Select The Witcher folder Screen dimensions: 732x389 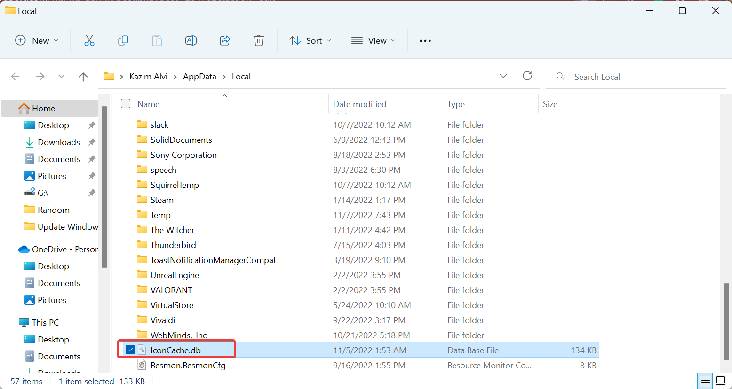[172, 230]
